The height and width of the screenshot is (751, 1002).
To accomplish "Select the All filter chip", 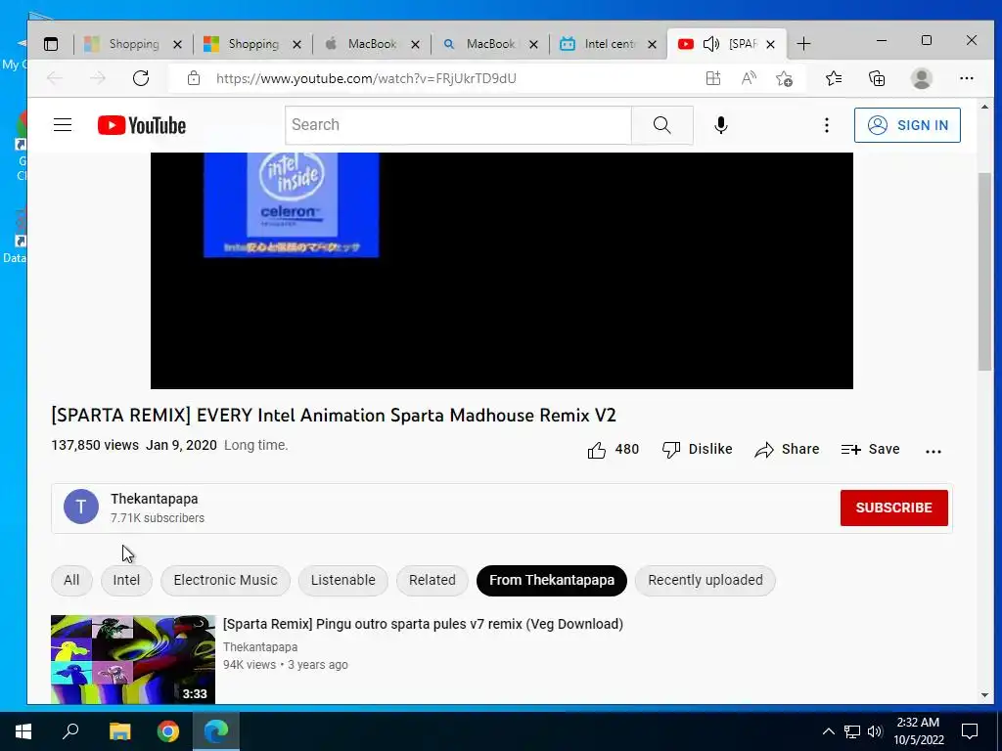I will tap(71, 581).
